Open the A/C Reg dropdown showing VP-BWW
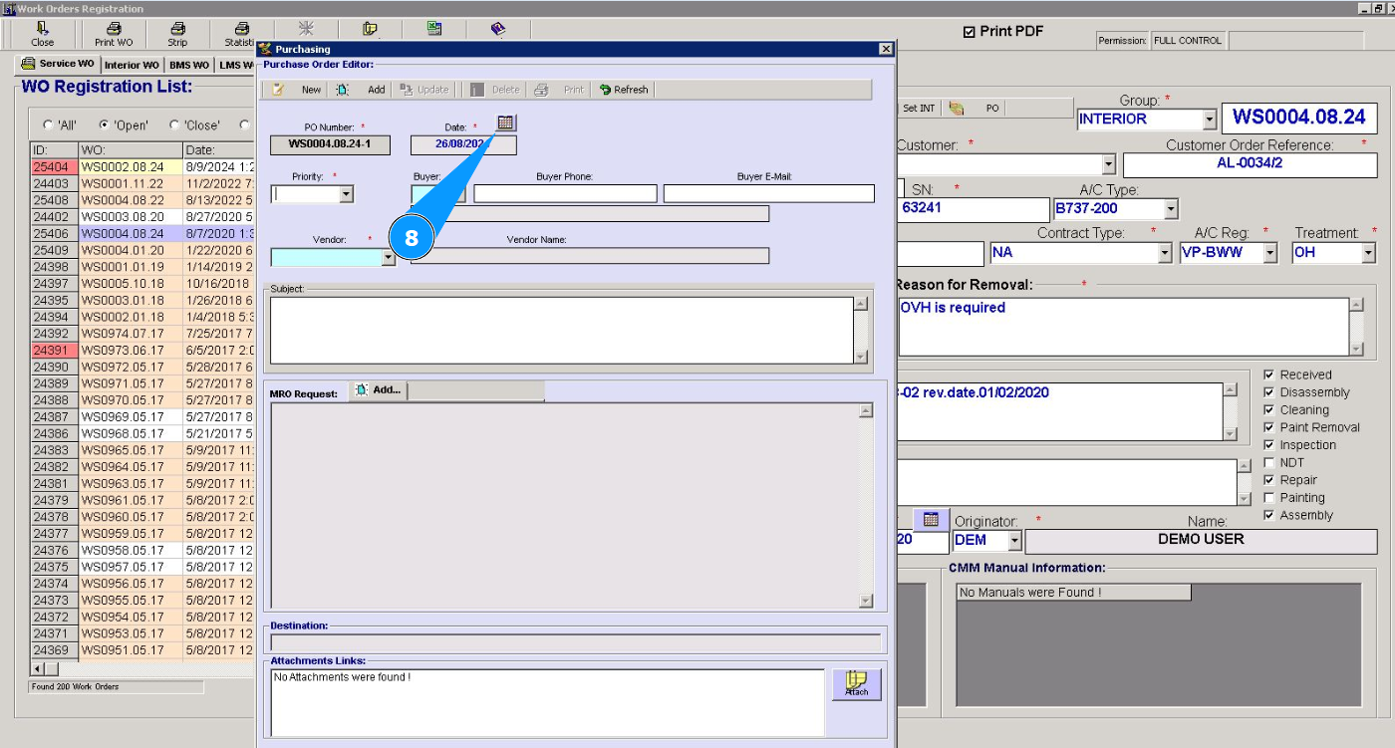The width and height of the screenshot is (1395, 748). pyautogui.click(x=1270, y=253)
